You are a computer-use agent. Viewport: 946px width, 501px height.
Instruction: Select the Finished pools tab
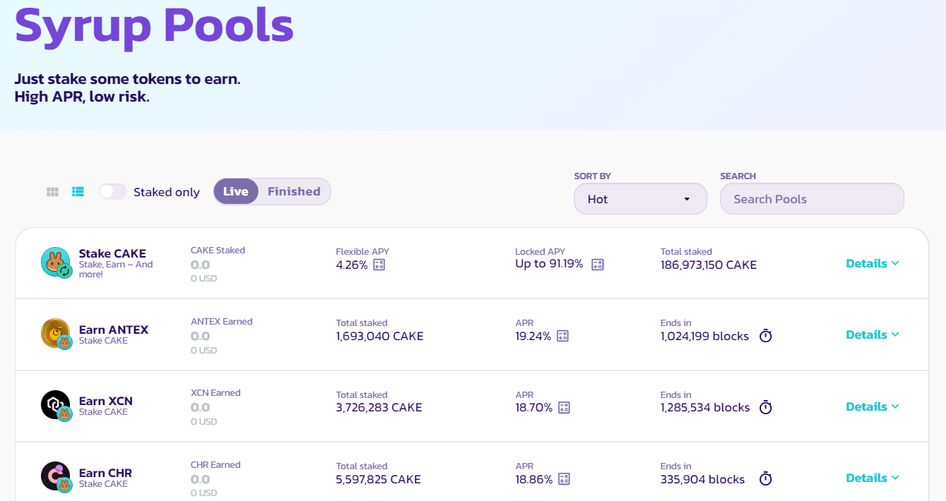(294, 191)
